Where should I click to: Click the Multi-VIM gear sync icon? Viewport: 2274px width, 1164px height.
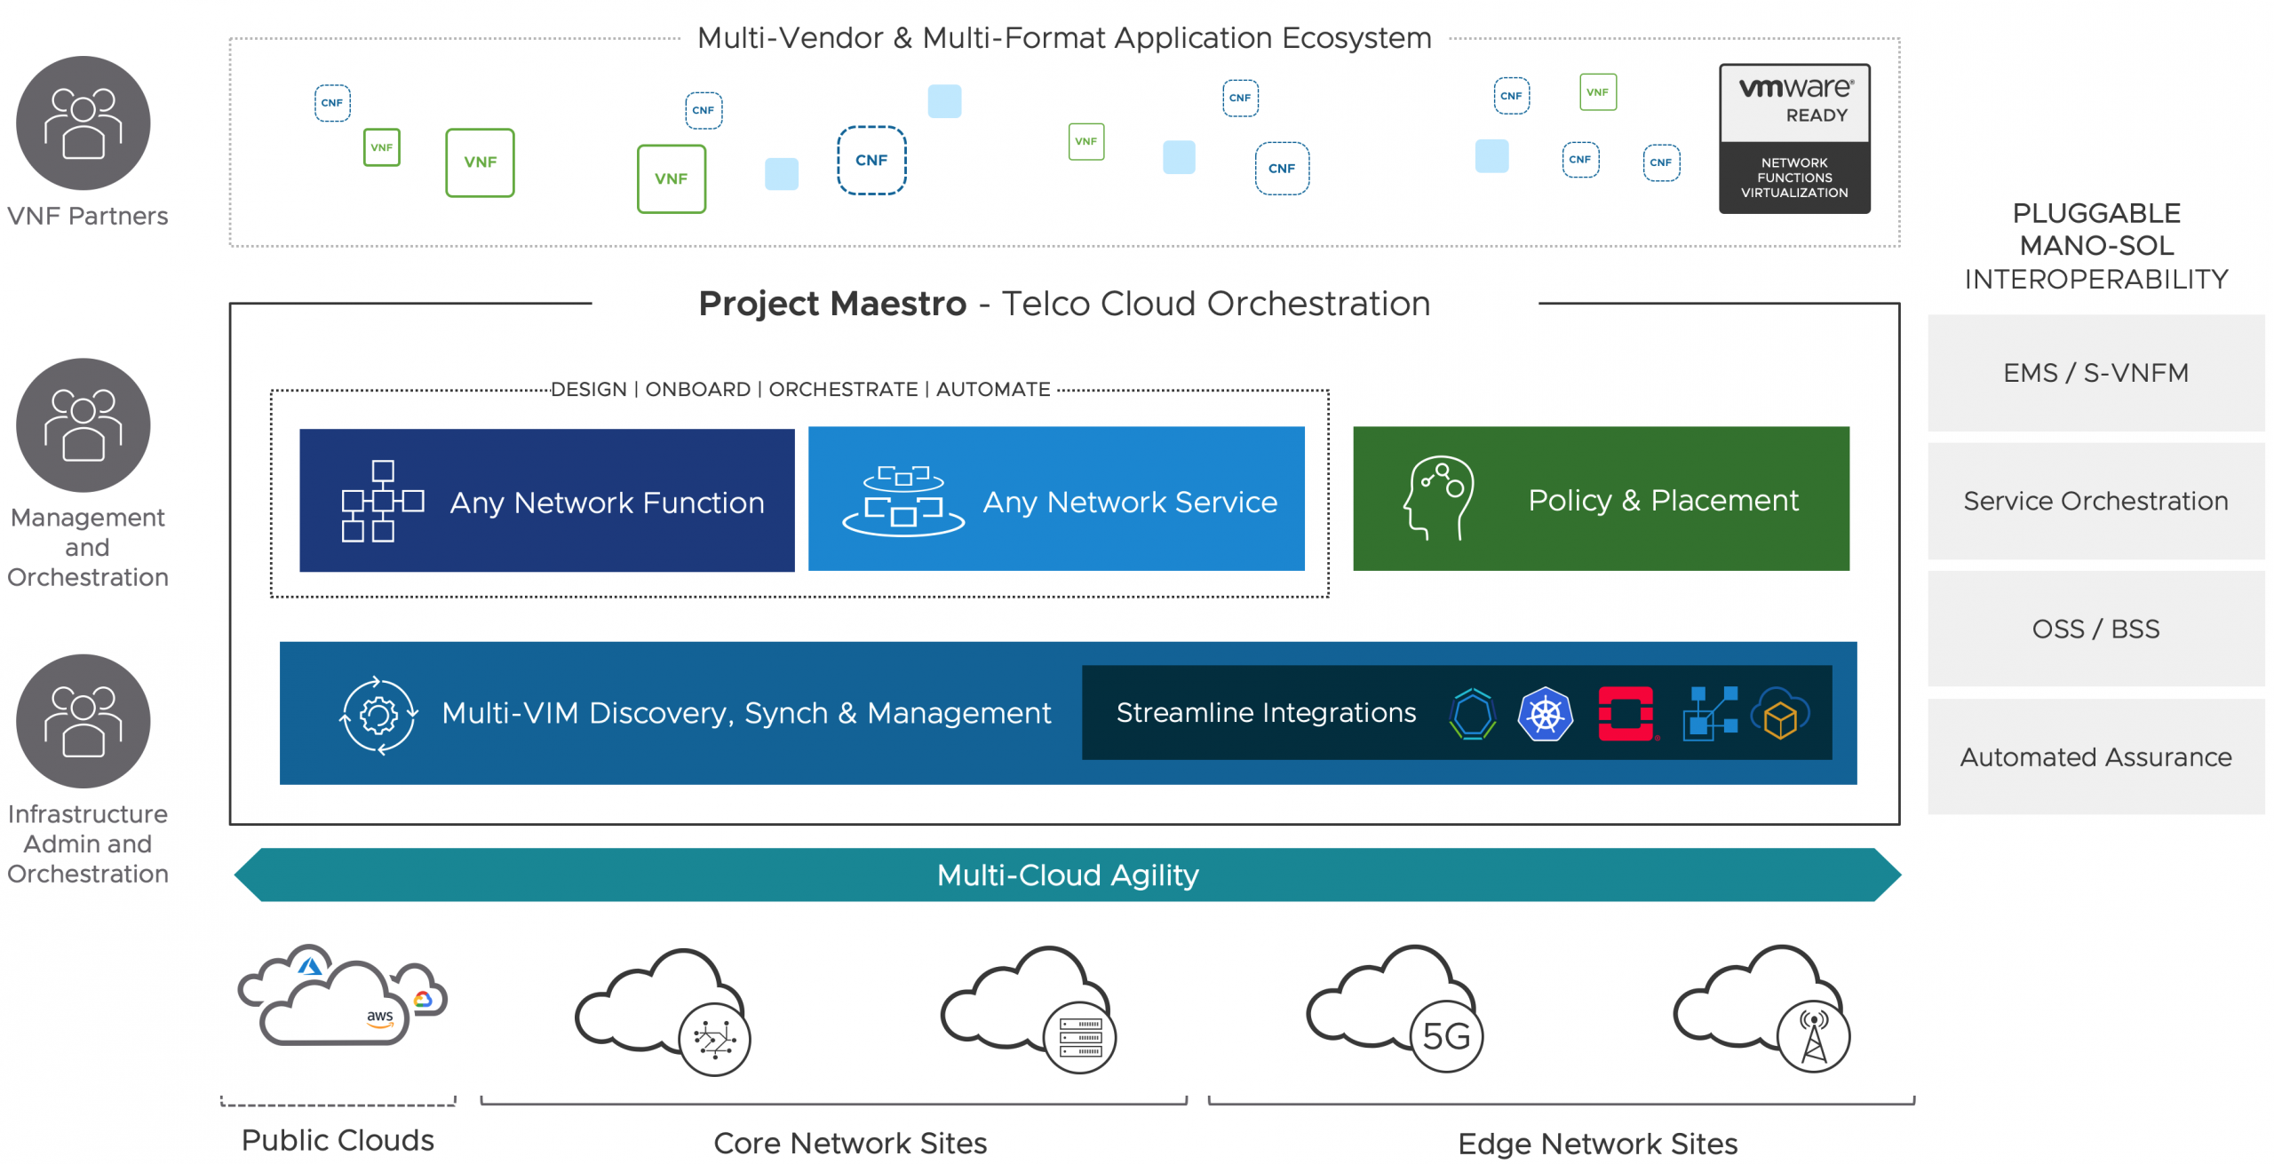[x=378, y=715]
